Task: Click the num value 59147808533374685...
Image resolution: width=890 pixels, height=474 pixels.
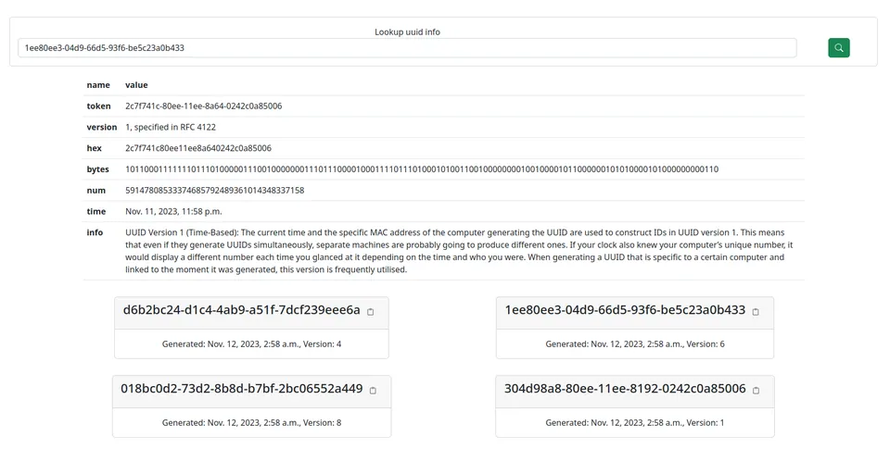Action: pyautogui.click(x=214, y=190)
